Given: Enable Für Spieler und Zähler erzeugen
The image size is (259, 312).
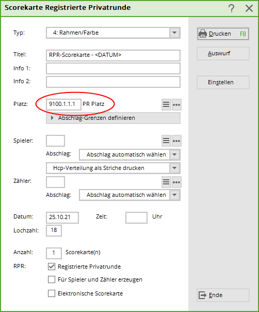Looking at the screenshot, I should 52,279.
